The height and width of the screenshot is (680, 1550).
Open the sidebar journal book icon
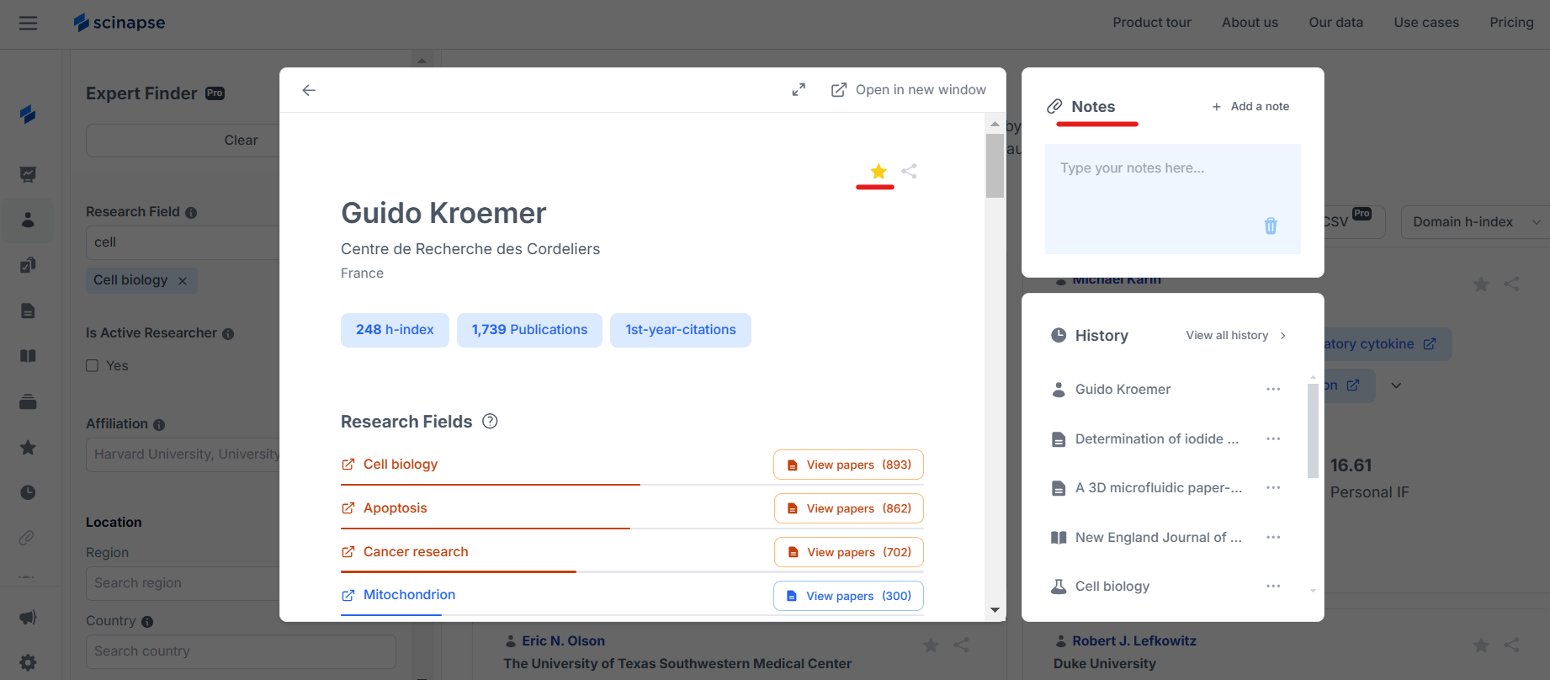pyautogui.click(x=28, y=356)
